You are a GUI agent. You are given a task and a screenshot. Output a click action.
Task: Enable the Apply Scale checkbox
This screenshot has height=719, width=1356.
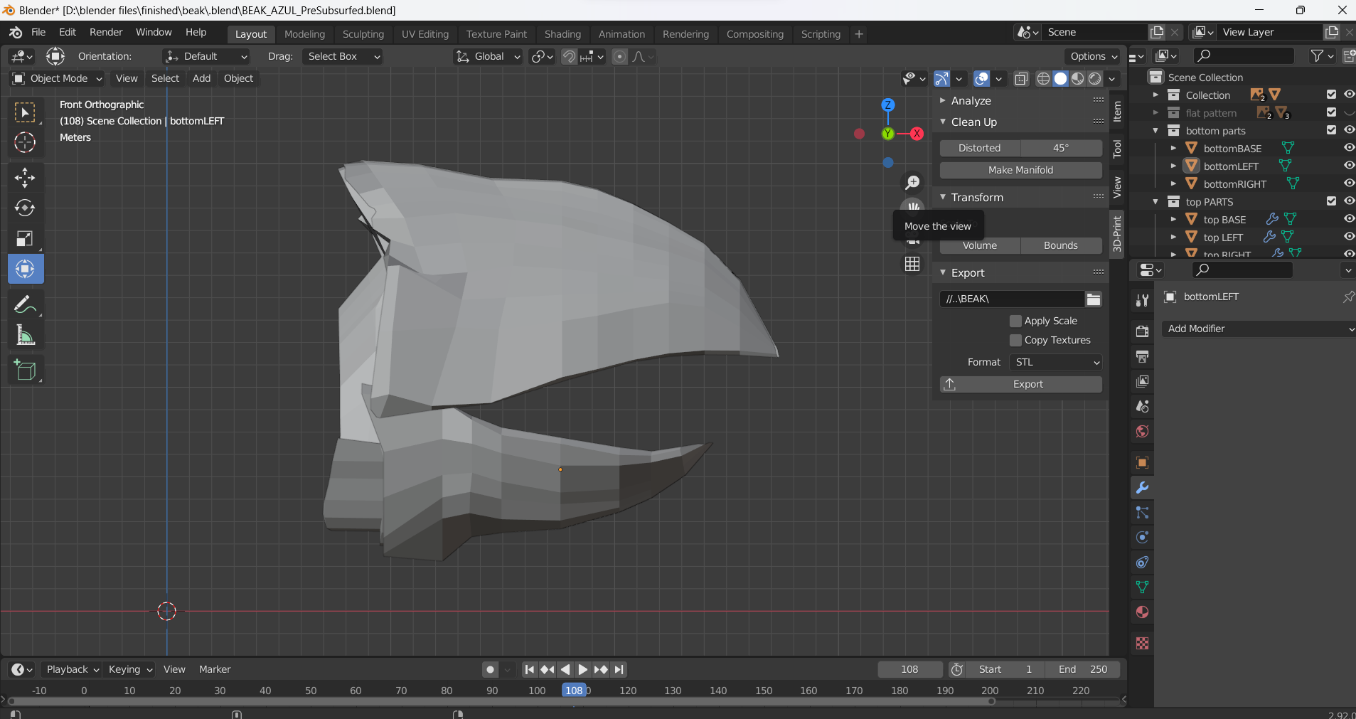click(x=1015, y=321)
